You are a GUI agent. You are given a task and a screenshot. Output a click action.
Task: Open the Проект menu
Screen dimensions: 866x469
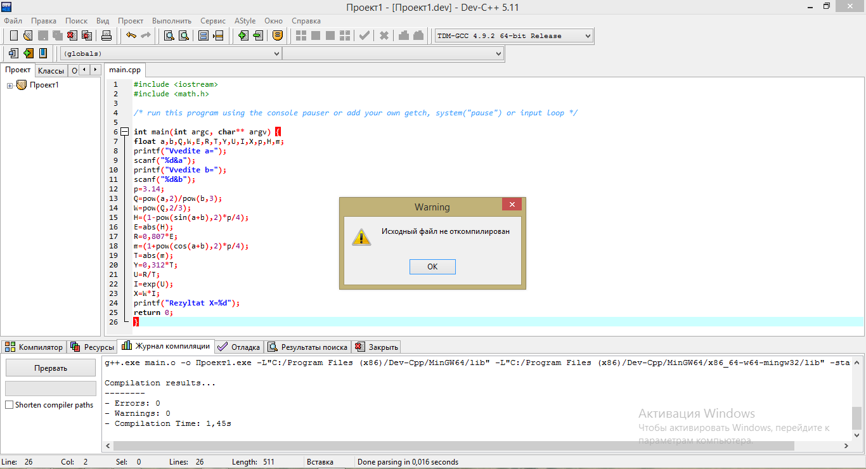pos(131,20)
